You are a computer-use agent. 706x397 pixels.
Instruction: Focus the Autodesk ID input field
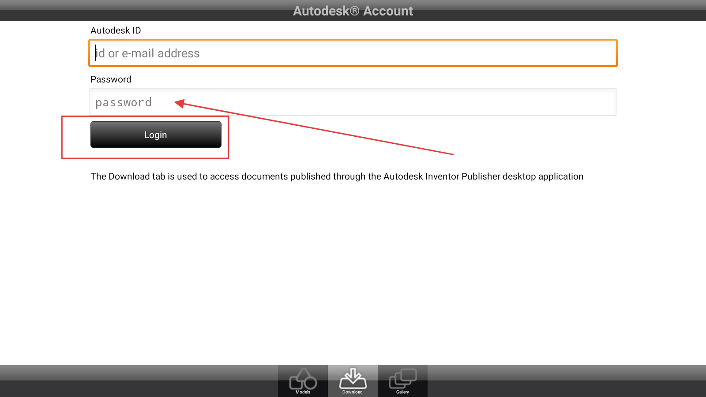[353, 53]
